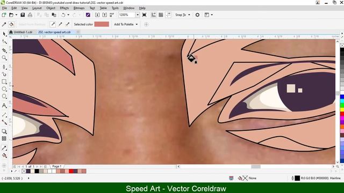Expand the Snap To dropdown
This screenshot has height=193, width=344.
click(189, 15)
